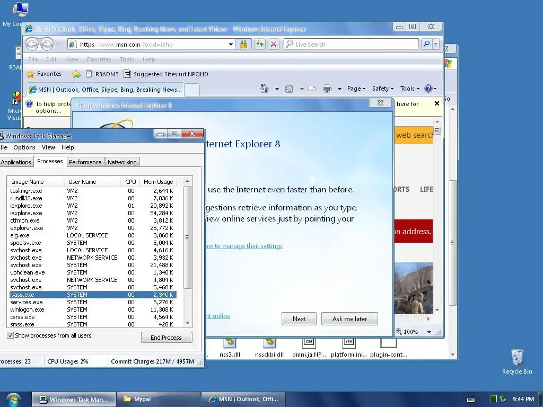Close the yellow information bar
Screen dimensions: 543x407
437,103
